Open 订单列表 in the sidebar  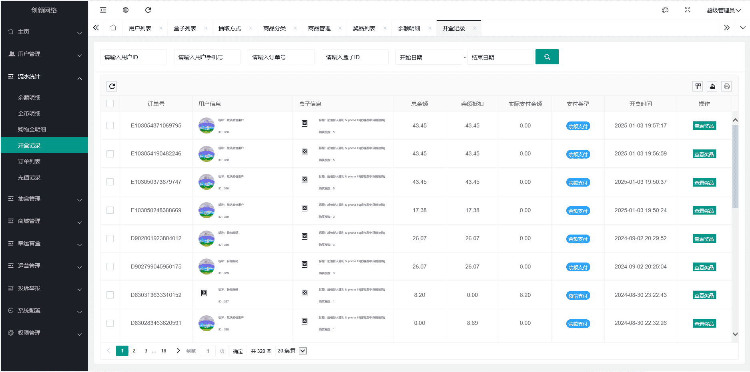point(29,161)
